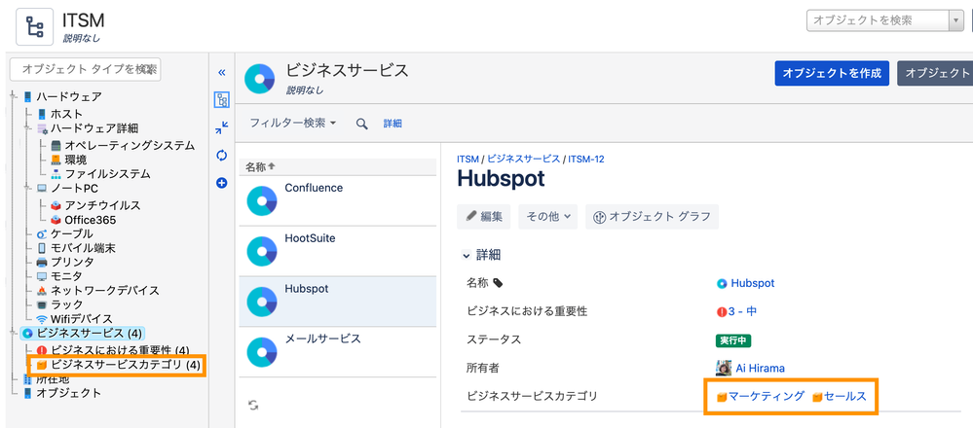
Task: Select オブジェクト tree item
Action: pyautogui.click(x=68, y=393)
